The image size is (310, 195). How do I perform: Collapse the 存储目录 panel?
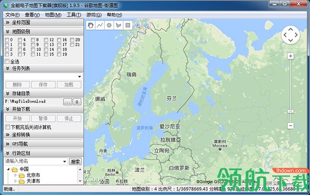43,94
